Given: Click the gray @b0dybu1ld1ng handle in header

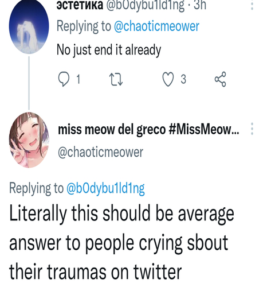Looking at the screenshot, I should 146,5.
